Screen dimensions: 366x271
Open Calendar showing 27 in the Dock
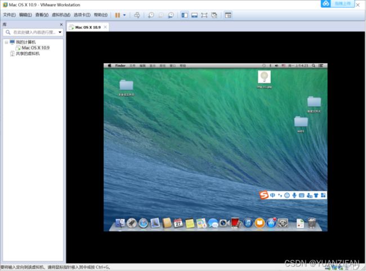(178, 223)
